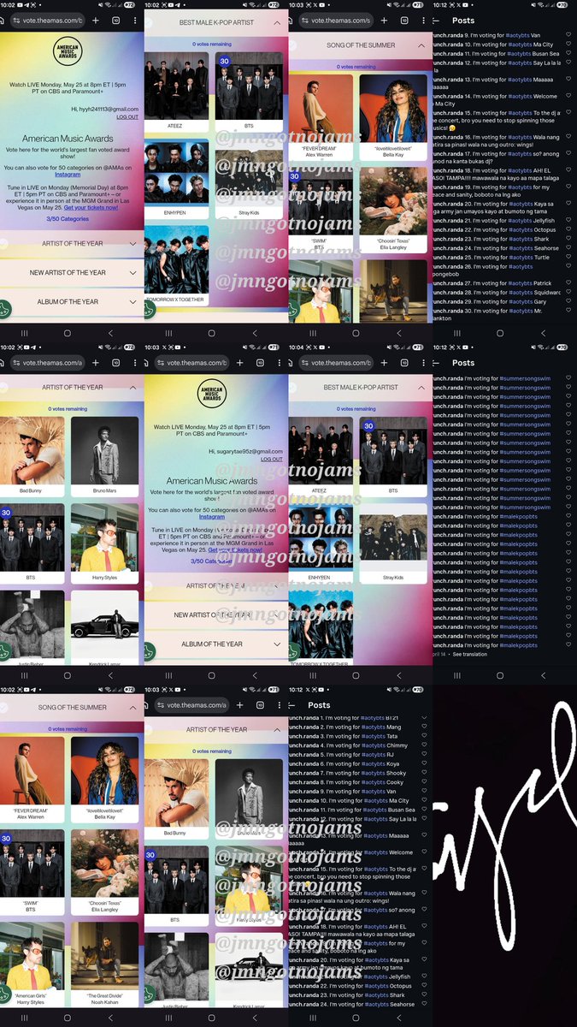
Task: Open cookie settings badge on hyyh241113 home screen
Action: pyautogui.click(x=4, y=311)
